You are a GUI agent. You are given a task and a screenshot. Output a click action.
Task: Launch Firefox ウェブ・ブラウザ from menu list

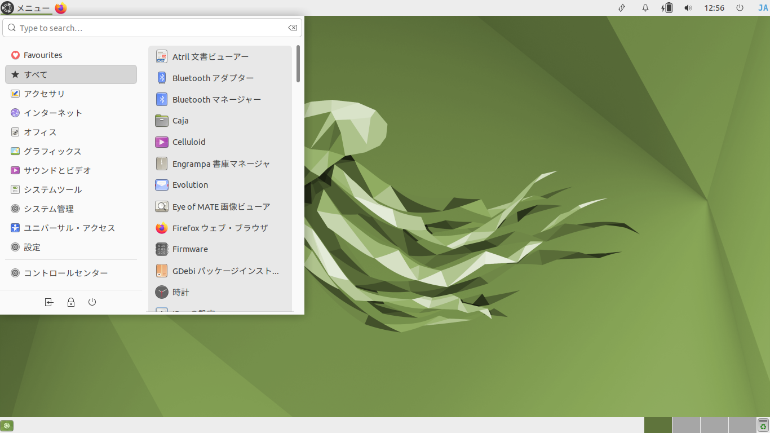coord(220,228)
